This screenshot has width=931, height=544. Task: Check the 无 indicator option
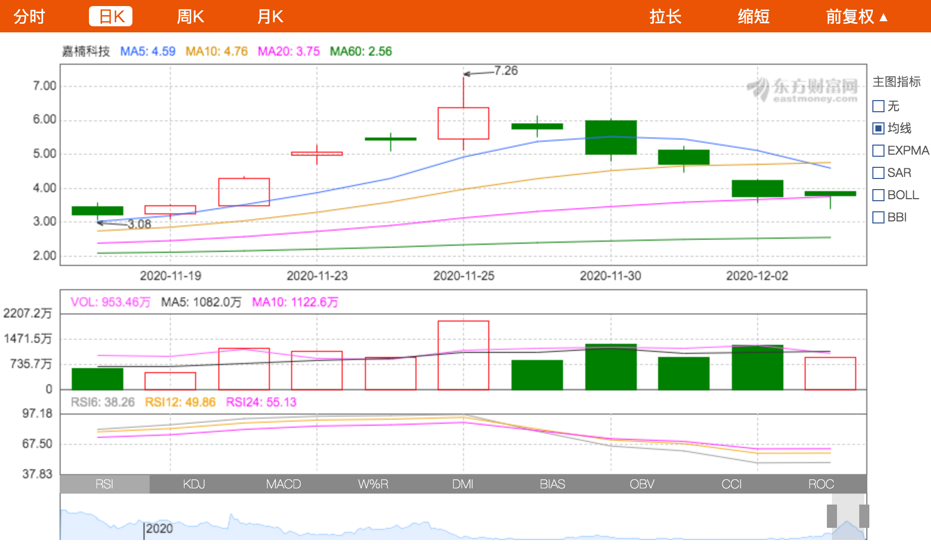(878, 106)
